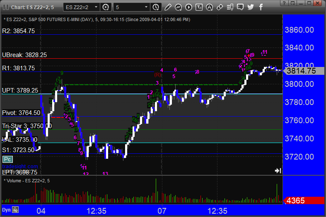The height and width of the screenshot is (217, 326).
Task: Click the Dyn label on time axis
Action: 6,210
